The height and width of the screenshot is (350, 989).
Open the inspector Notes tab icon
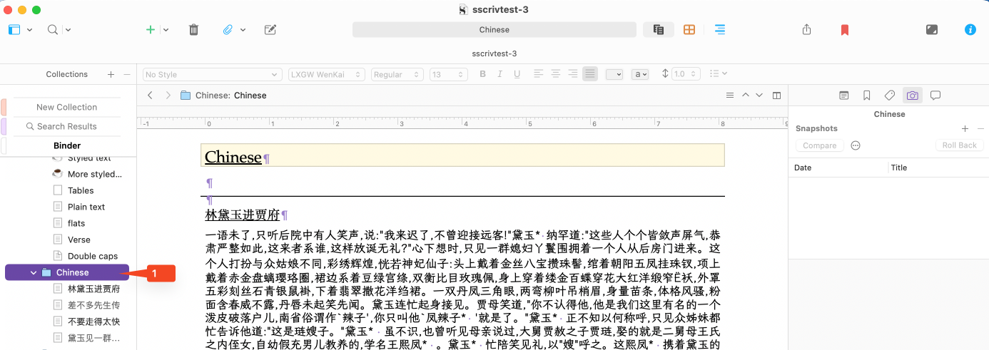click(x=844, y=95)
